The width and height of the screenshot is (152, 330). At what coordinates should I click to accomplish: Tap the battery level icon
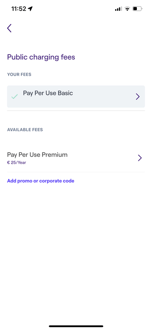(x=138, y=9)
